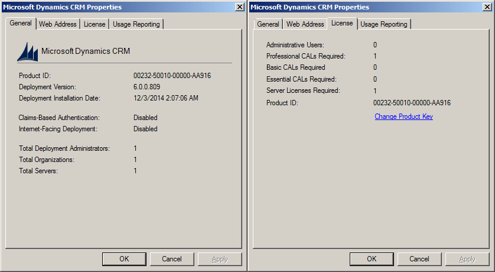Screen dimensions: 495x272
Task: Click Cancel in the right properties window
Action: click(419, 259)
